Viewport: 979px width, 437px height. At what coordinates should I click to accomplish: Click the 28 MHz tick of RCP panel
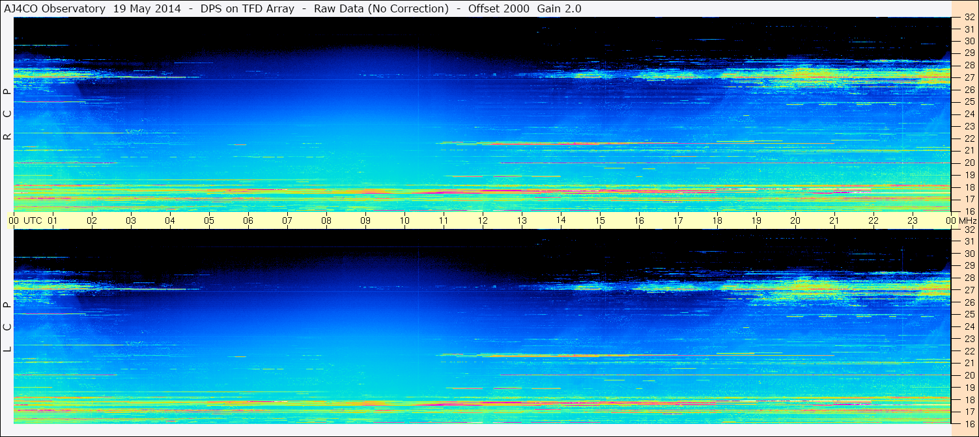969,65
